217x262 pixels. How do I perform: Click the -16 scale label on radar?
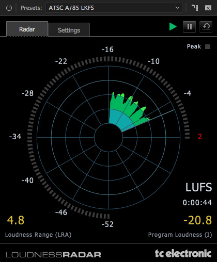[x=107, y=50]
